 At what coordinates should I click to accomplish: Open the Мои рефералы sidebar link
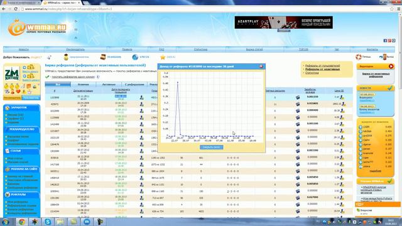(x=17, y=202)
